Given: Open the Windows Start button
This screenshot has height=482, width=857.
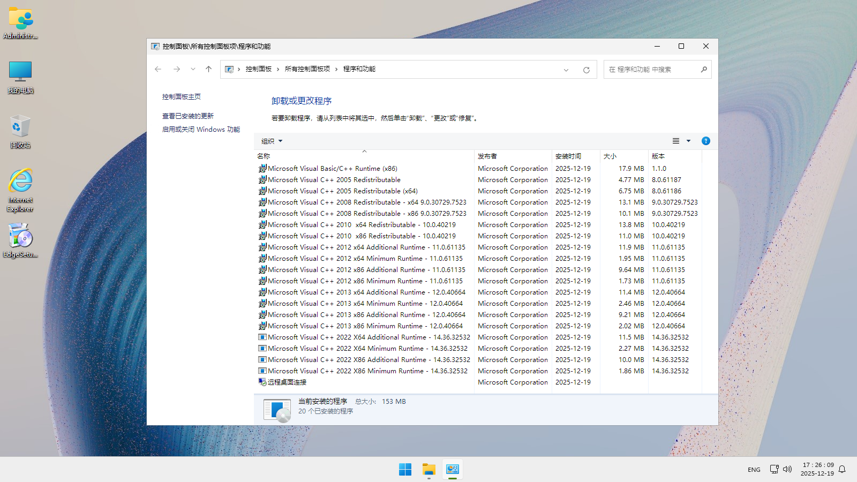Looking at the screenshot, I should pyautogui.click(x=405, y=470).
